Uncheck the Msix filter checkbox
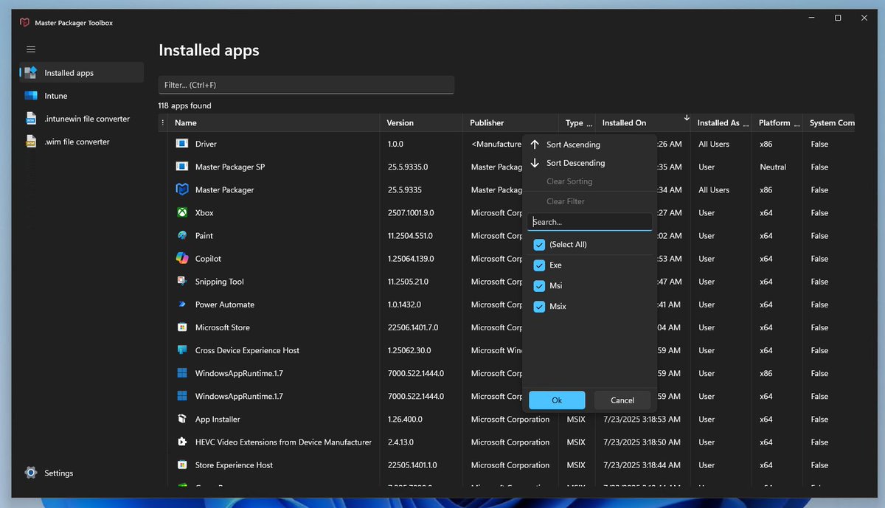Viewport: 885px width, 508px height. [539, 306]
